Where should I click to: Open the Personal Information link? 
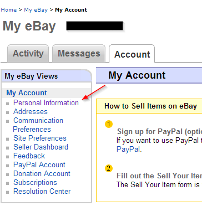pos(46,103)
